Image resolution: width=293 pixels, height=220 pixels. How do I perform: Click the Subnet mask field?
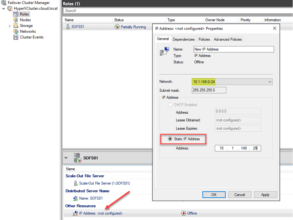[209, 90]
